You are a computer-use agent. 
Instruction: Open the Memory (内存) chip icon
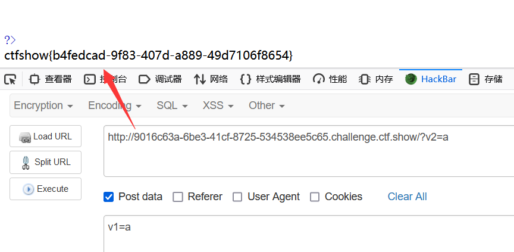pos(364,79)
